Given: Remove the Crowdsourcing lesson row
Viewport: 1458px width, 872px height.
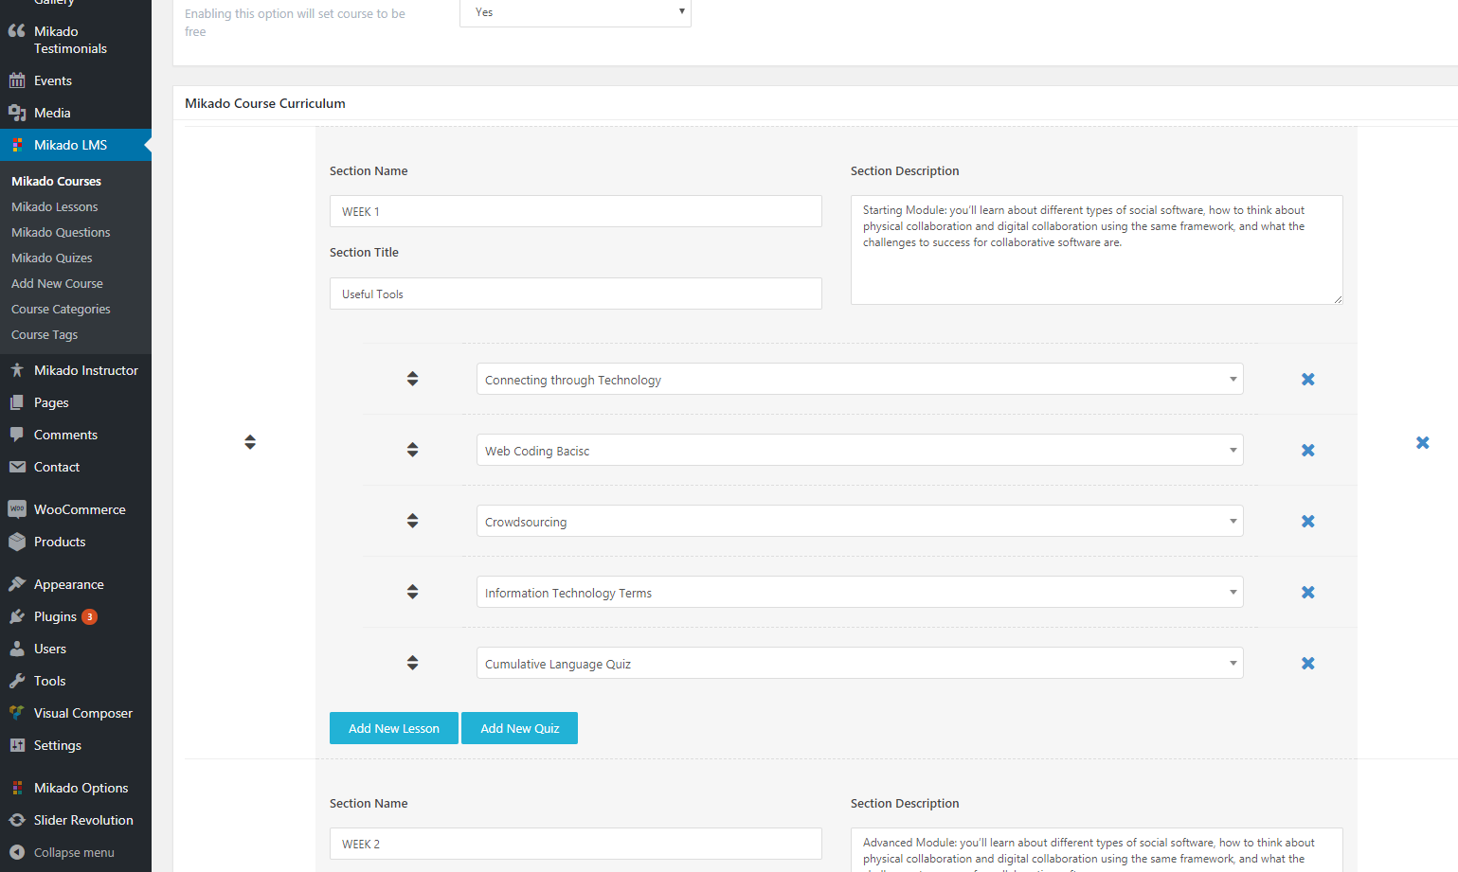Looking at the screenshot, I should pos(1308,521).
